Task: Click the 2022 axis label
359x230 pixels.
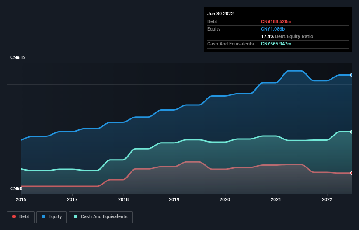Action: [327, 199]
